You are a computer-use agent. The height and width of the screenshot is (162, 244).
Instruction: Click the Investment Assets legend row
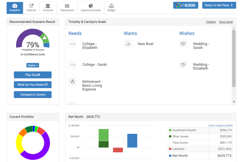click(200, 130)
